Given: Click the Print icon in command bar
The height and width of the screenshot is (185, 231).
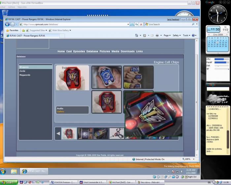Looking at the screenshot, I should click(x=157, y=35).
